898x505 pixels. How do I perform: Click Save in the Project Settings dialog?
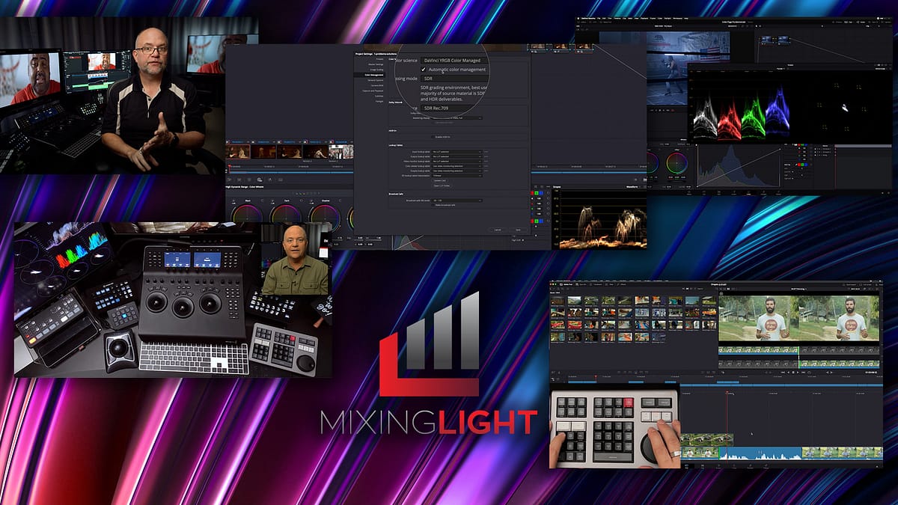[518, 230]
